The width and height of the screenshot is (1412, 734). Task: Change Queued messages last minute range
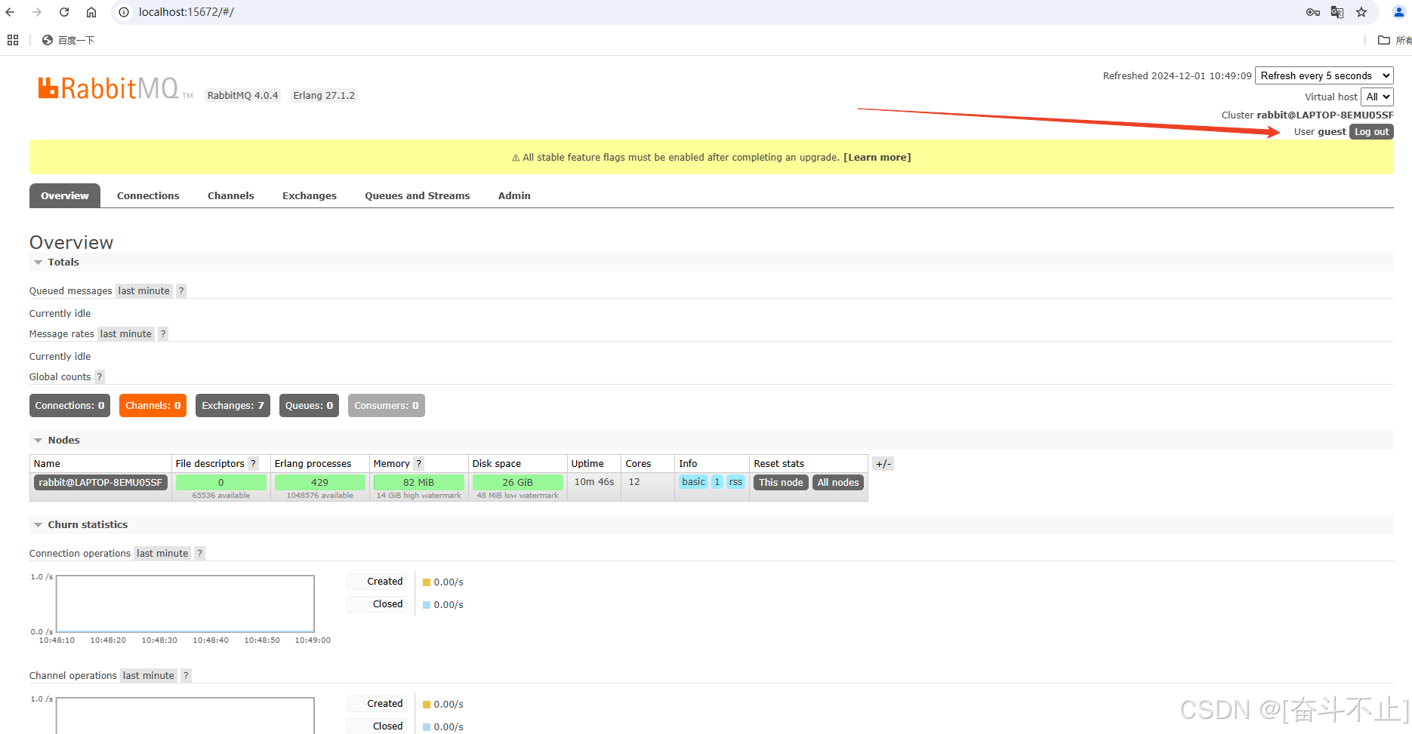143,291
